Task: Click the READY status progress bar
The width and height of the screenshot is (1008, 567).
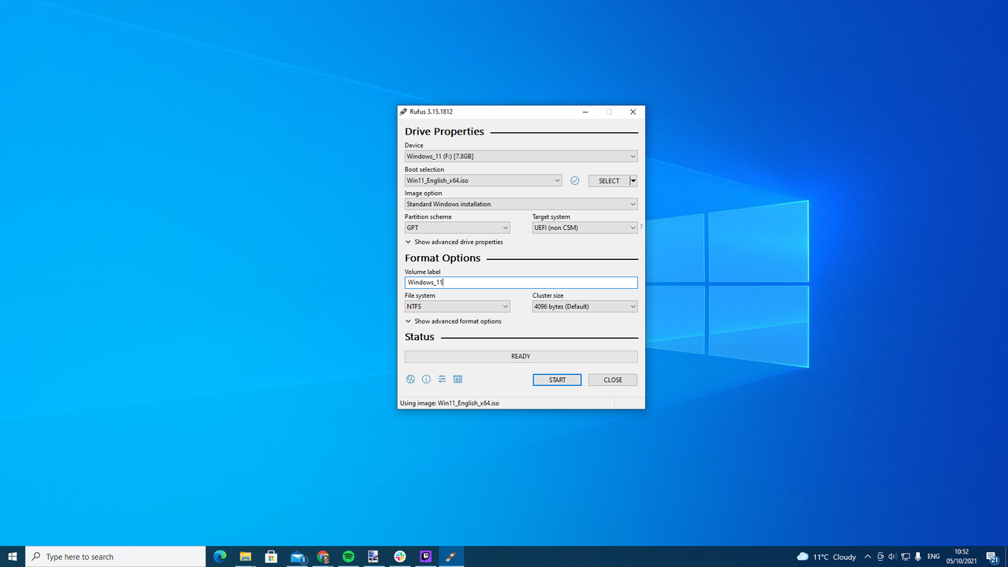Action: tap(521, 356)
